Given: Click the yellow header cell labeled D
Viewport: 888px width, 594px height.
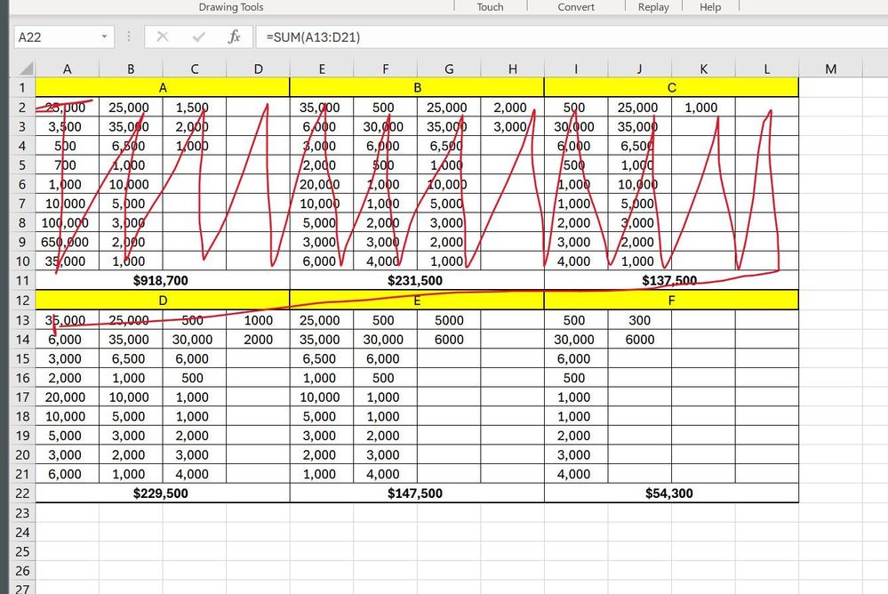Looking at the screenshot, I should tap(163, 301).
